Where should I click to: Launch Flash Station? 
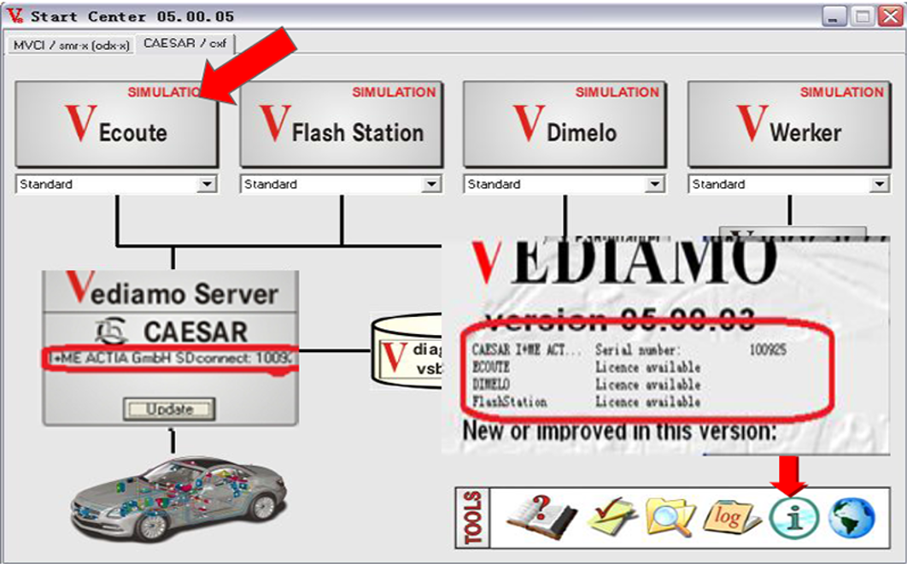click(342, 124)
